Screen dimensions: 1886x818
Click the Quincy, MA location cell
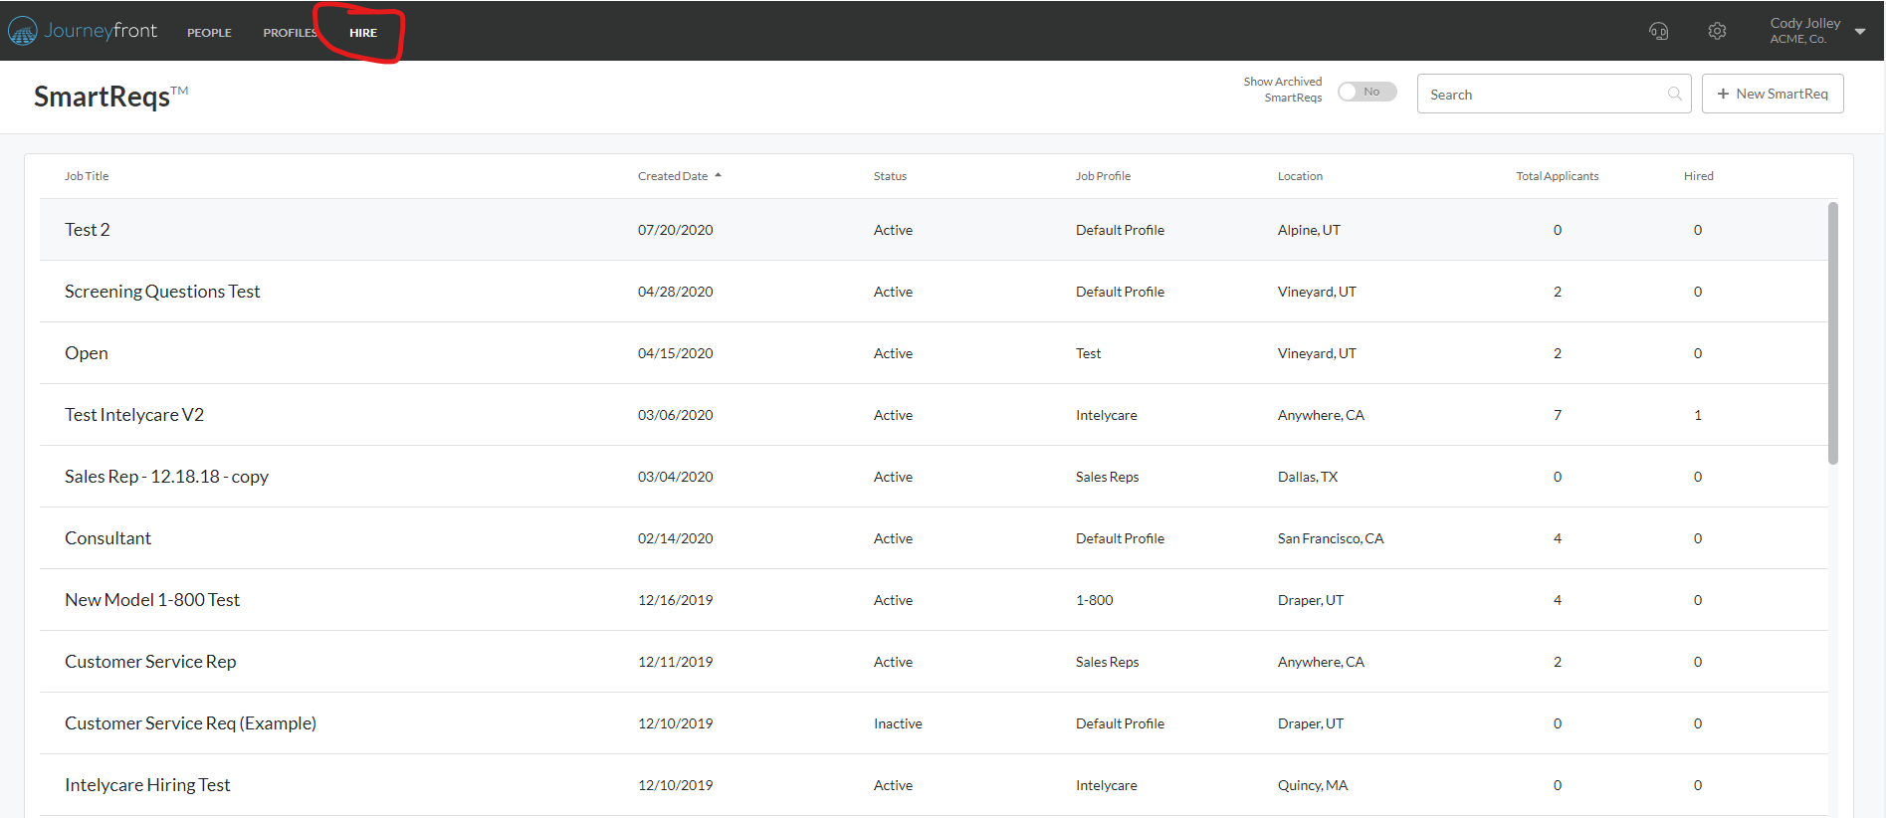(x=1313, y=785)
